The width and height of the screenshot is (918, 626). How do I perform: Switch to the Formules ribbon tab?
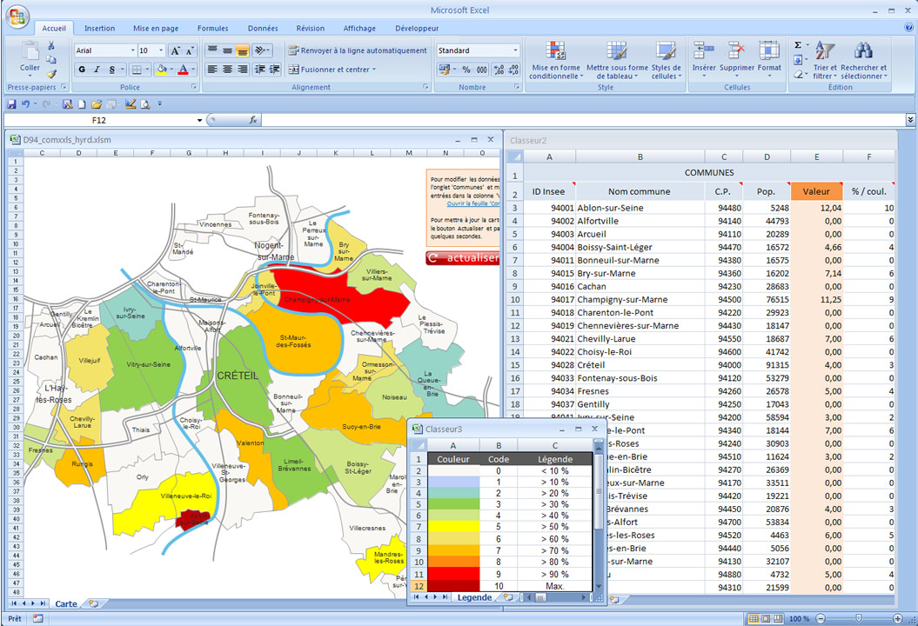tap(212, 28)
